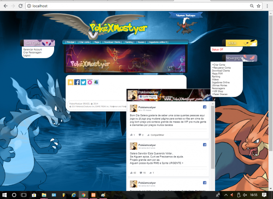Open Videos link in Navegação
Image resolution: width=273 pixels, height=199 pixels.
pyautogui.click(x=215, y=80)
